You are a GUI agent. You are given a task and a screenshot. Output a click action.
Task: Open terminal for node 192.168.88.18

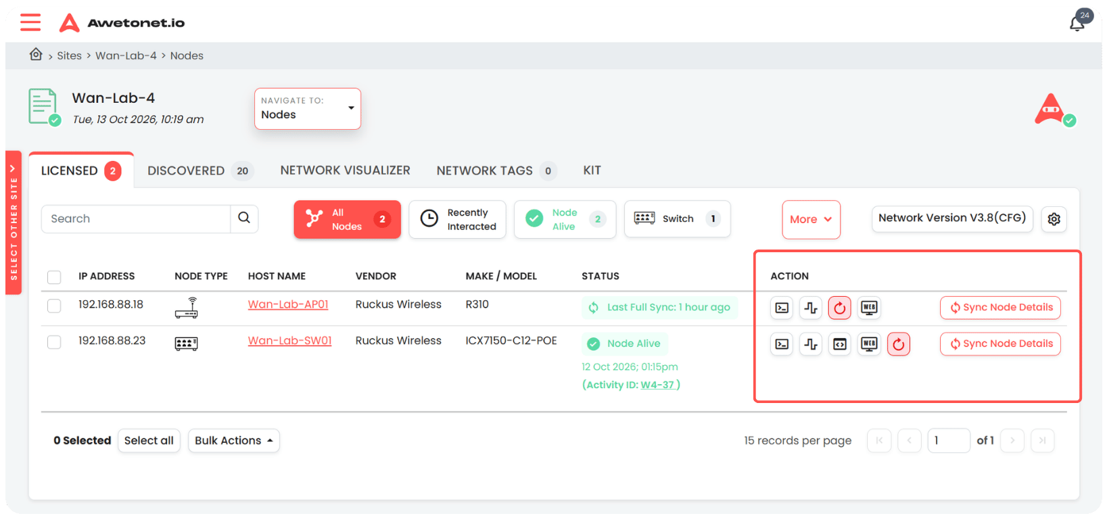click(782, 308)
